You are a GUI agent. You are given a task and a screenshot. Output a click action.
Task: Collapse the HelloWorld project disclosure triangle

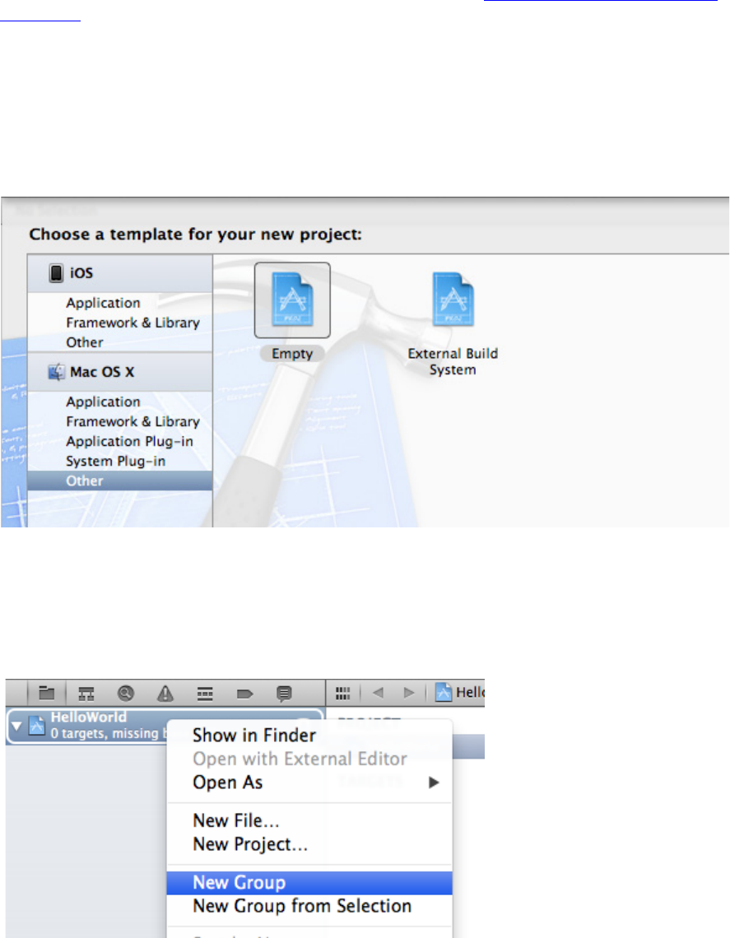point(16,726)
